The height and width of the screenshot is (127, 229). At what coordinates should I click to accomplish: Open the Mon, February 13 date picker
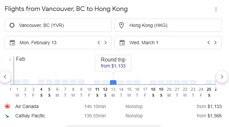pyautogui.click(x=58, y=43)
